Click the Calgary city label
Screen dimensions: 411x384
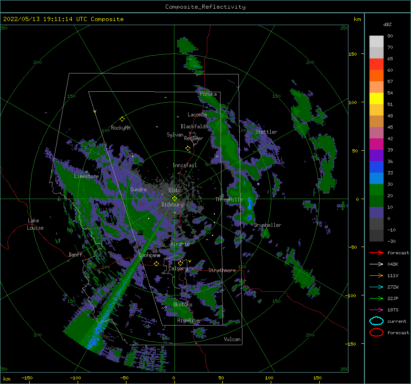point(178,268)
